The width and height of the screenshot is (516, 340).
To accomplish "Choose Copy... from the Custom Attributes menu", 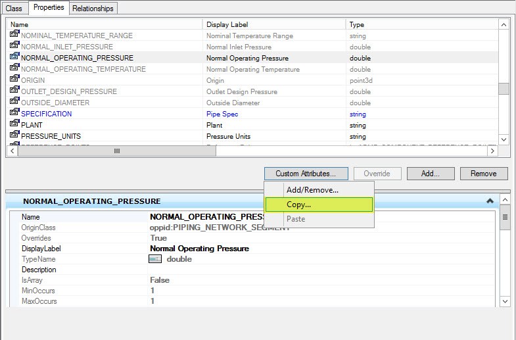I will pyautogui.click(x=318, y=205).
